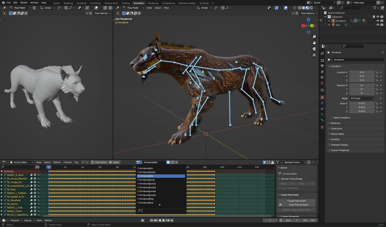Image resolution: width=386 pixels, height=227 pixels.
Task: Switch to the Shading workspace tab
Action: [126, 3]
